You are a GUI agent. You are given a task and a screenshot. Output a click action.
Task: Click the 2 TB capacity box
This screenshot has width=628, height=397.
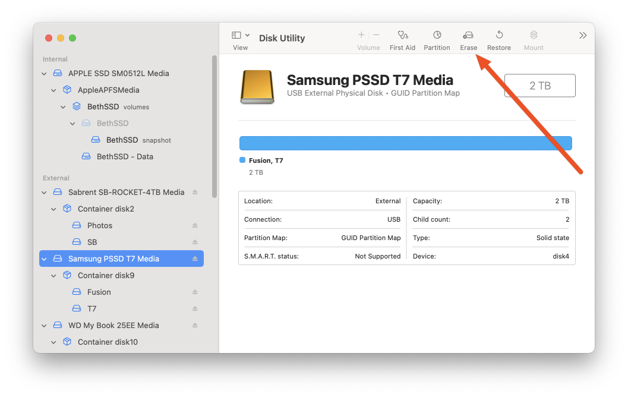tap(540, 86)
